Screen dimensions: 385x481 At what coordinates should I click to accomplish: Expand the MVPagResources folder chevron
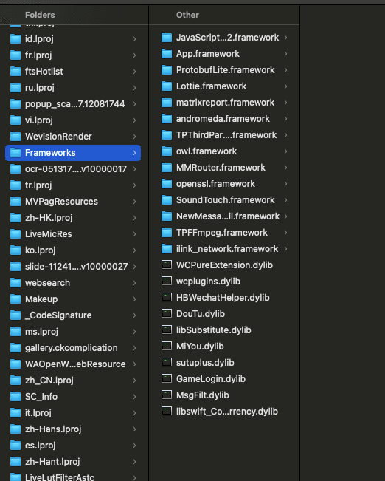pos(134,202)
